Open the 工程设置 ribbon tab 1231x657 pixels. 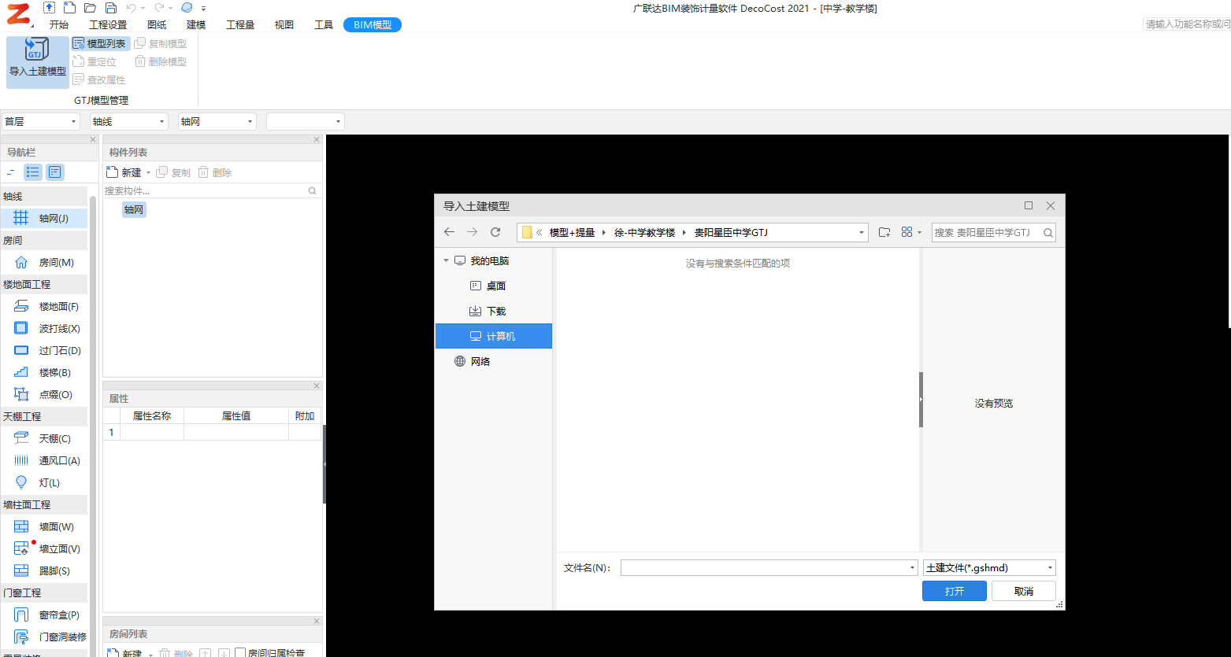tap(108, 25)
